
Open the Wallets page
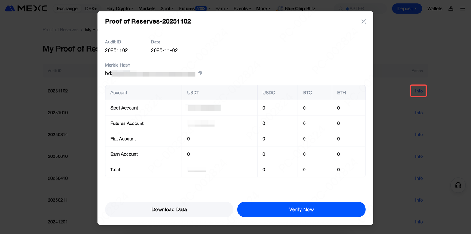pyautogui.click(x=435, y=8)
